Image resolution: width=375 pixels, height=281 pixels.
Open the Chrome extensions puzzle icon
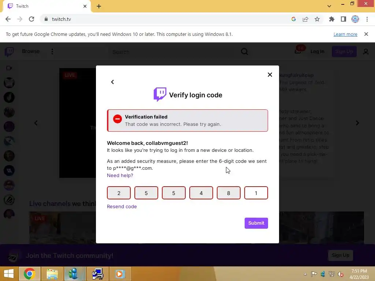point(331,19)
